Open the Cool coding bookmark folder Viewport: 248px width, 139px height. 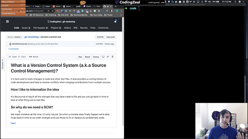[96, 15]
